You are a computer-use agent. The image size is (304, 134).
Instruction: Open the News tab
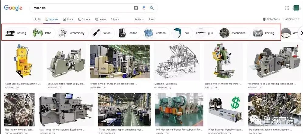pyautogui.click(x=101, y=19)
